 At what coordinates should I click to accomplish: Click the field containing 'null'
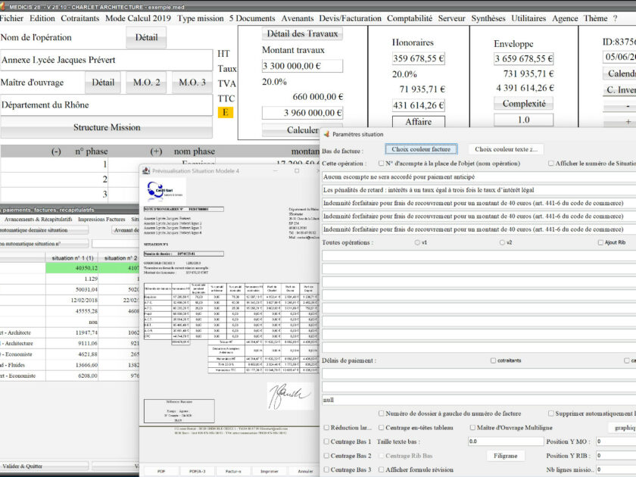tap(479, 400)
